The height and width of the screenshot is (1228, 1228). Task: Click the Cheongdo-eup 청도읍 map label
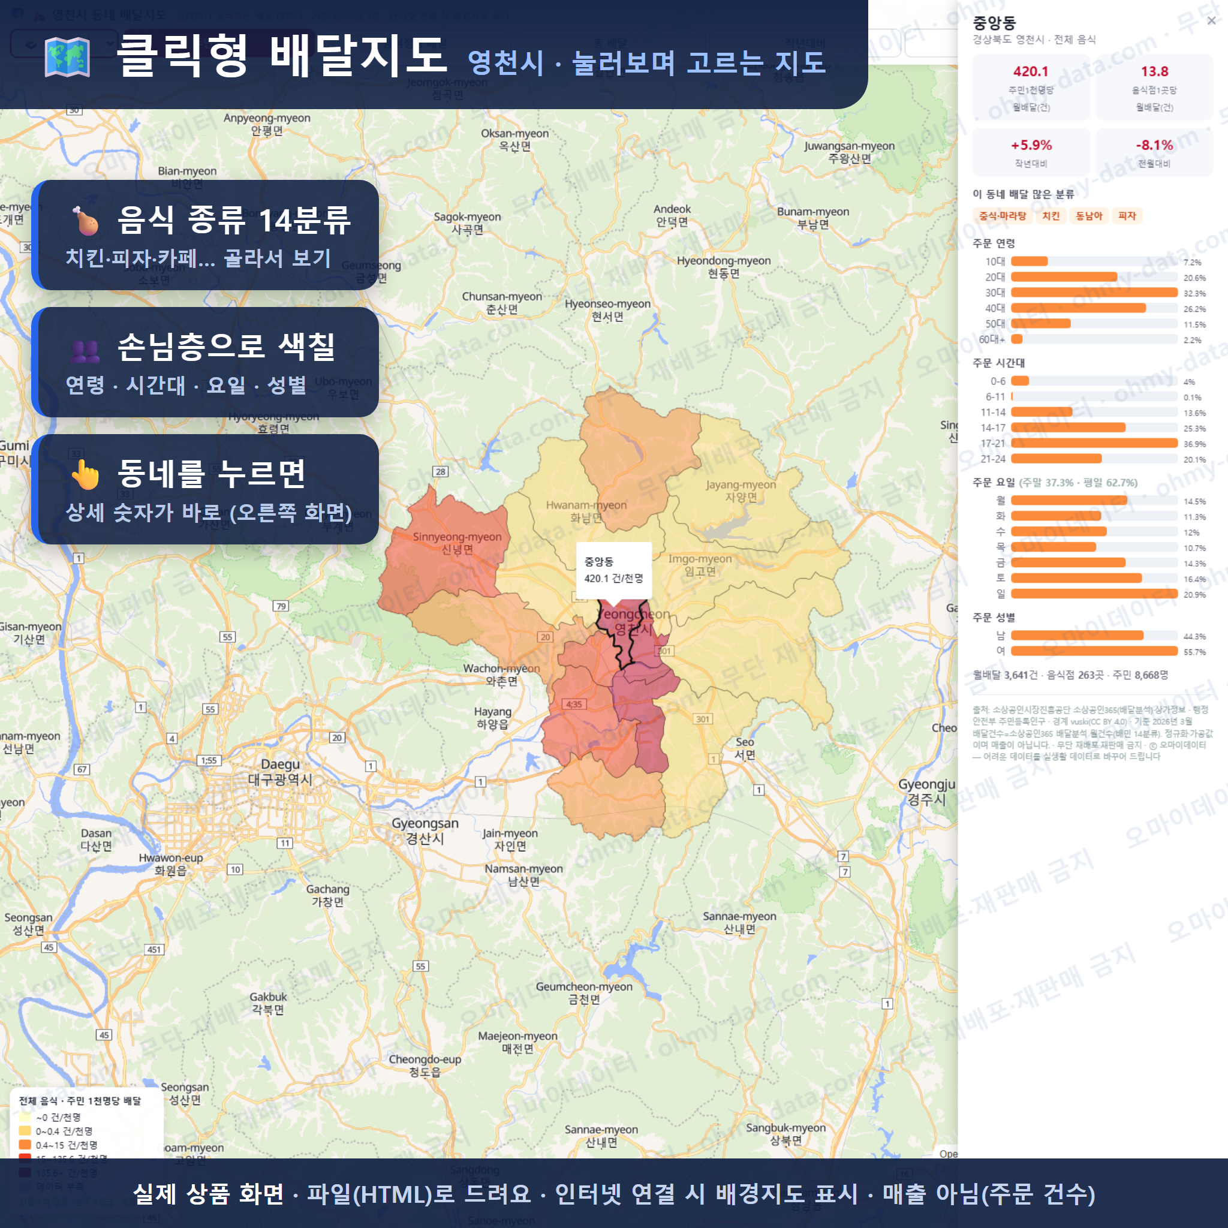pos(425,1066)
